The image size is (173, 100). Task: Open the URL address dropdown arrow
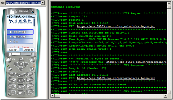(x=43, y=3)
